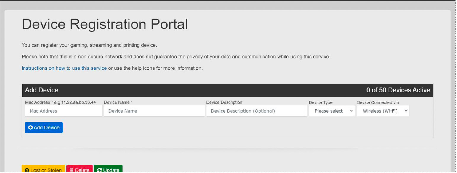Click the Device Registration Portal heading
Image resolution: width=457 pixels, height=173 pixels.
click(x=105, y=24)
